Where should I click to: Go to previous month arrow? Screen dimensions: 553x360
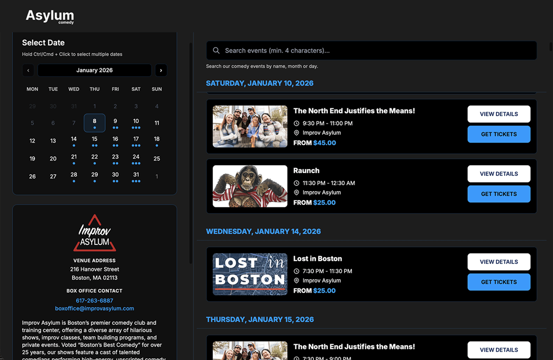tap(28, 70)
